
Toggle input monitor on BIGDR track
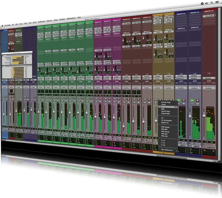click(x=79, y=98)
